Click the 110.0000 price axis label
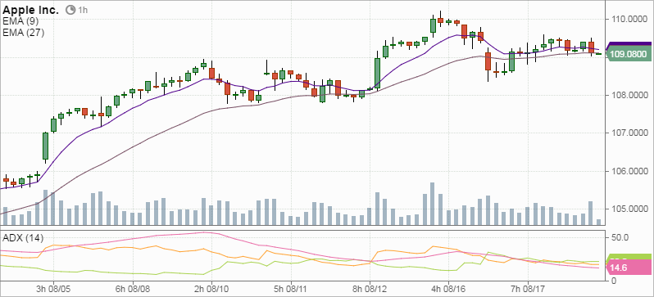 [x=629, y=19]
